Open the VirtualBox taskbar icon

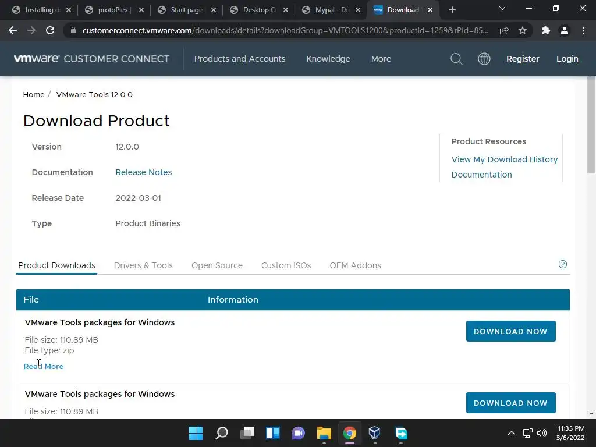click(375, 433)
